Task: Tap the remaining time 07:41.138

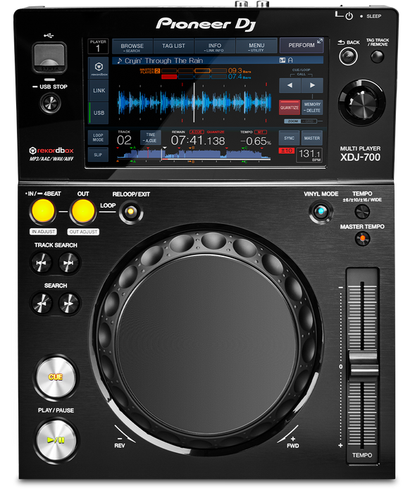Action: tap(198, 141)
